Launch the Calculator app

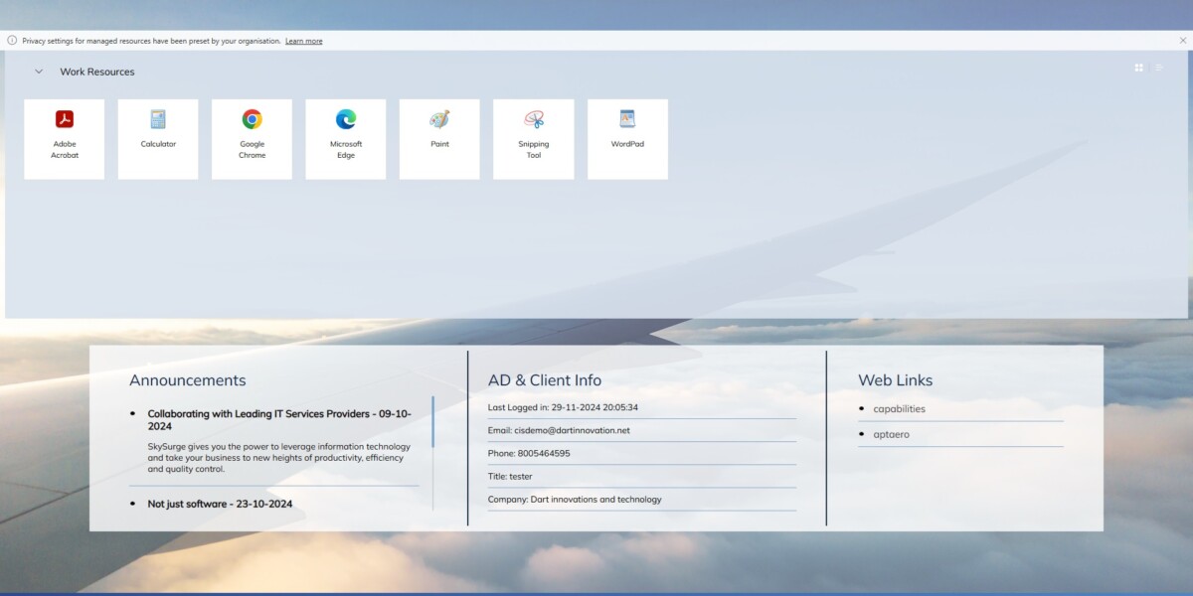point(157,139)
